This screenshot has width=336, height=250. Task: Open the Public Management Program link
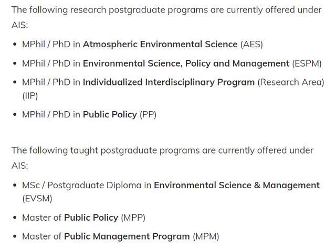[x=127, y=236]
